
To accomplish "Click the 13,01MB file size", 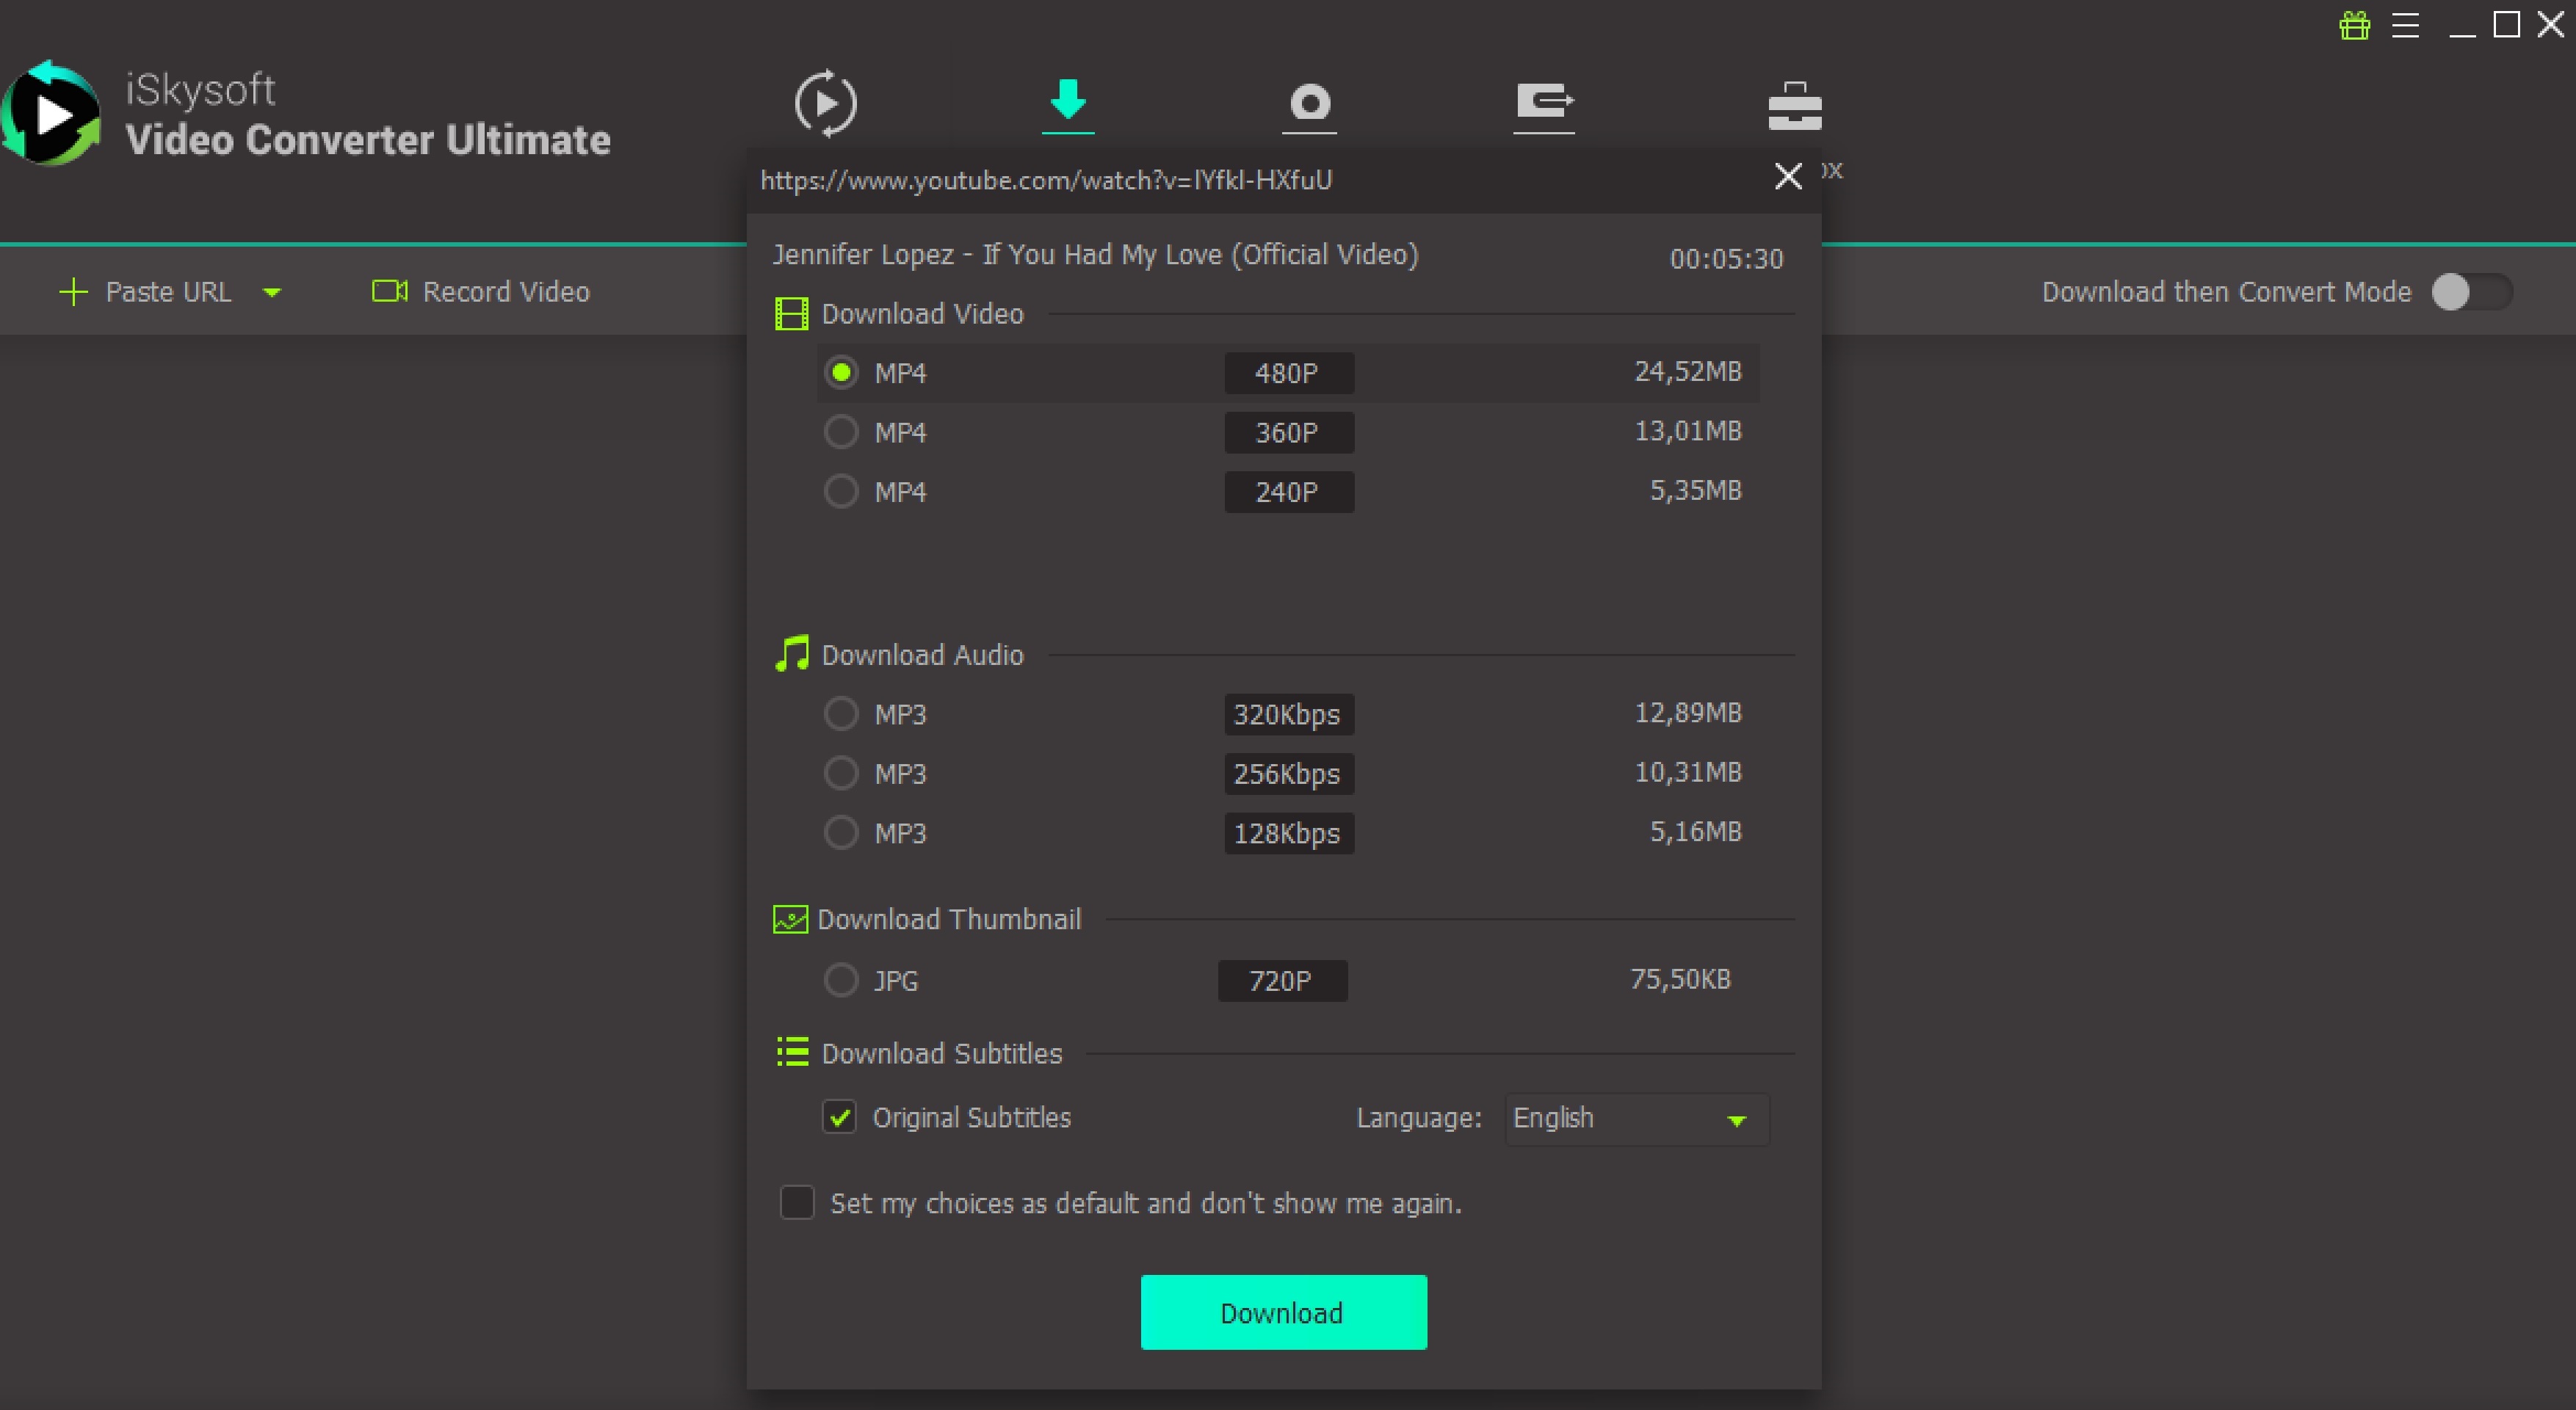I will pos(1688,431).
